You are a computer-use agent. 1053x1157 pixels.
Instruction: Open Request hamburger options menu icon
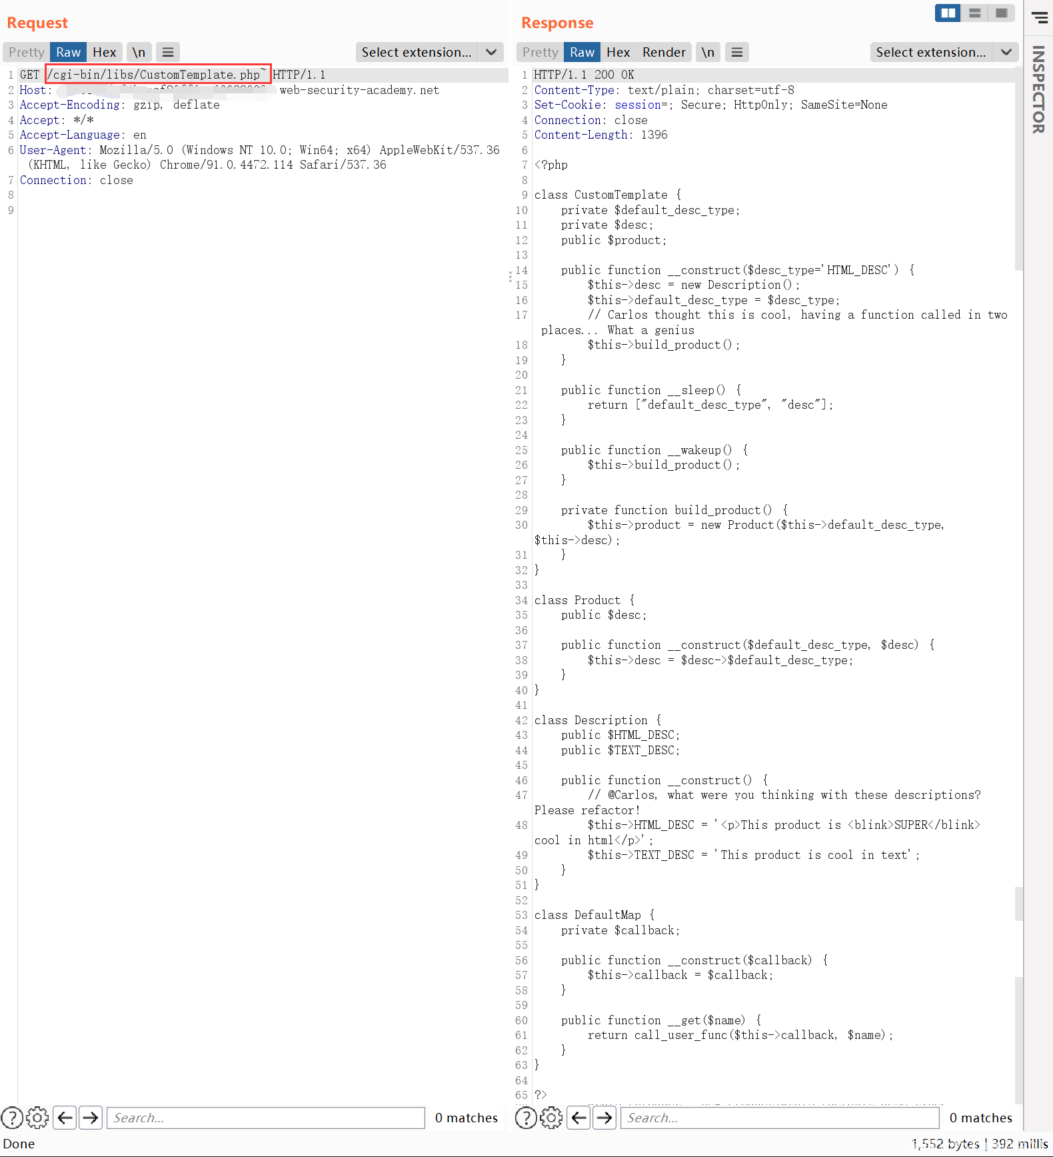pos(168,52)
